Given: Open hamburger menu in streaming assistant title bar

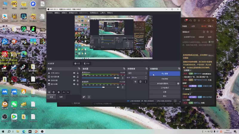Looking at the screenshot, I should pyautogui.click(x=199, y=20).
